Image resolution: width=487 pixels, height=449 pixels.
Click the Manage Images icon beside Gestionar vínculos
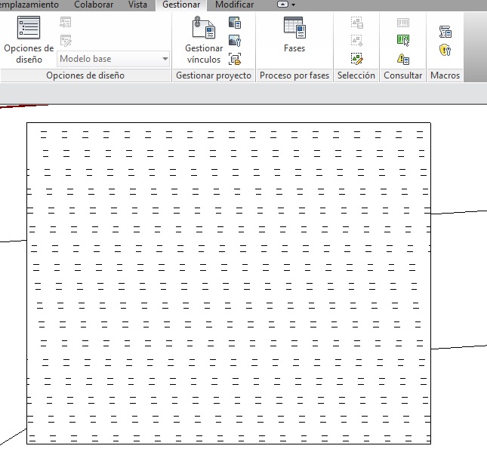tap(235, 24)
